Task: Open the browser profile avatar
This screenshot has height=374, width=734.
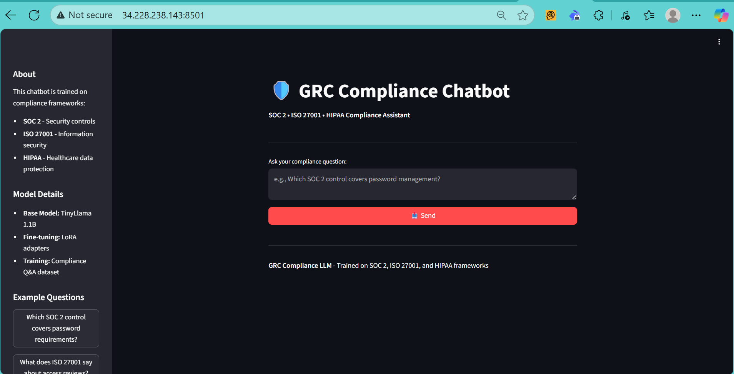Action: [x=673, y=15]
